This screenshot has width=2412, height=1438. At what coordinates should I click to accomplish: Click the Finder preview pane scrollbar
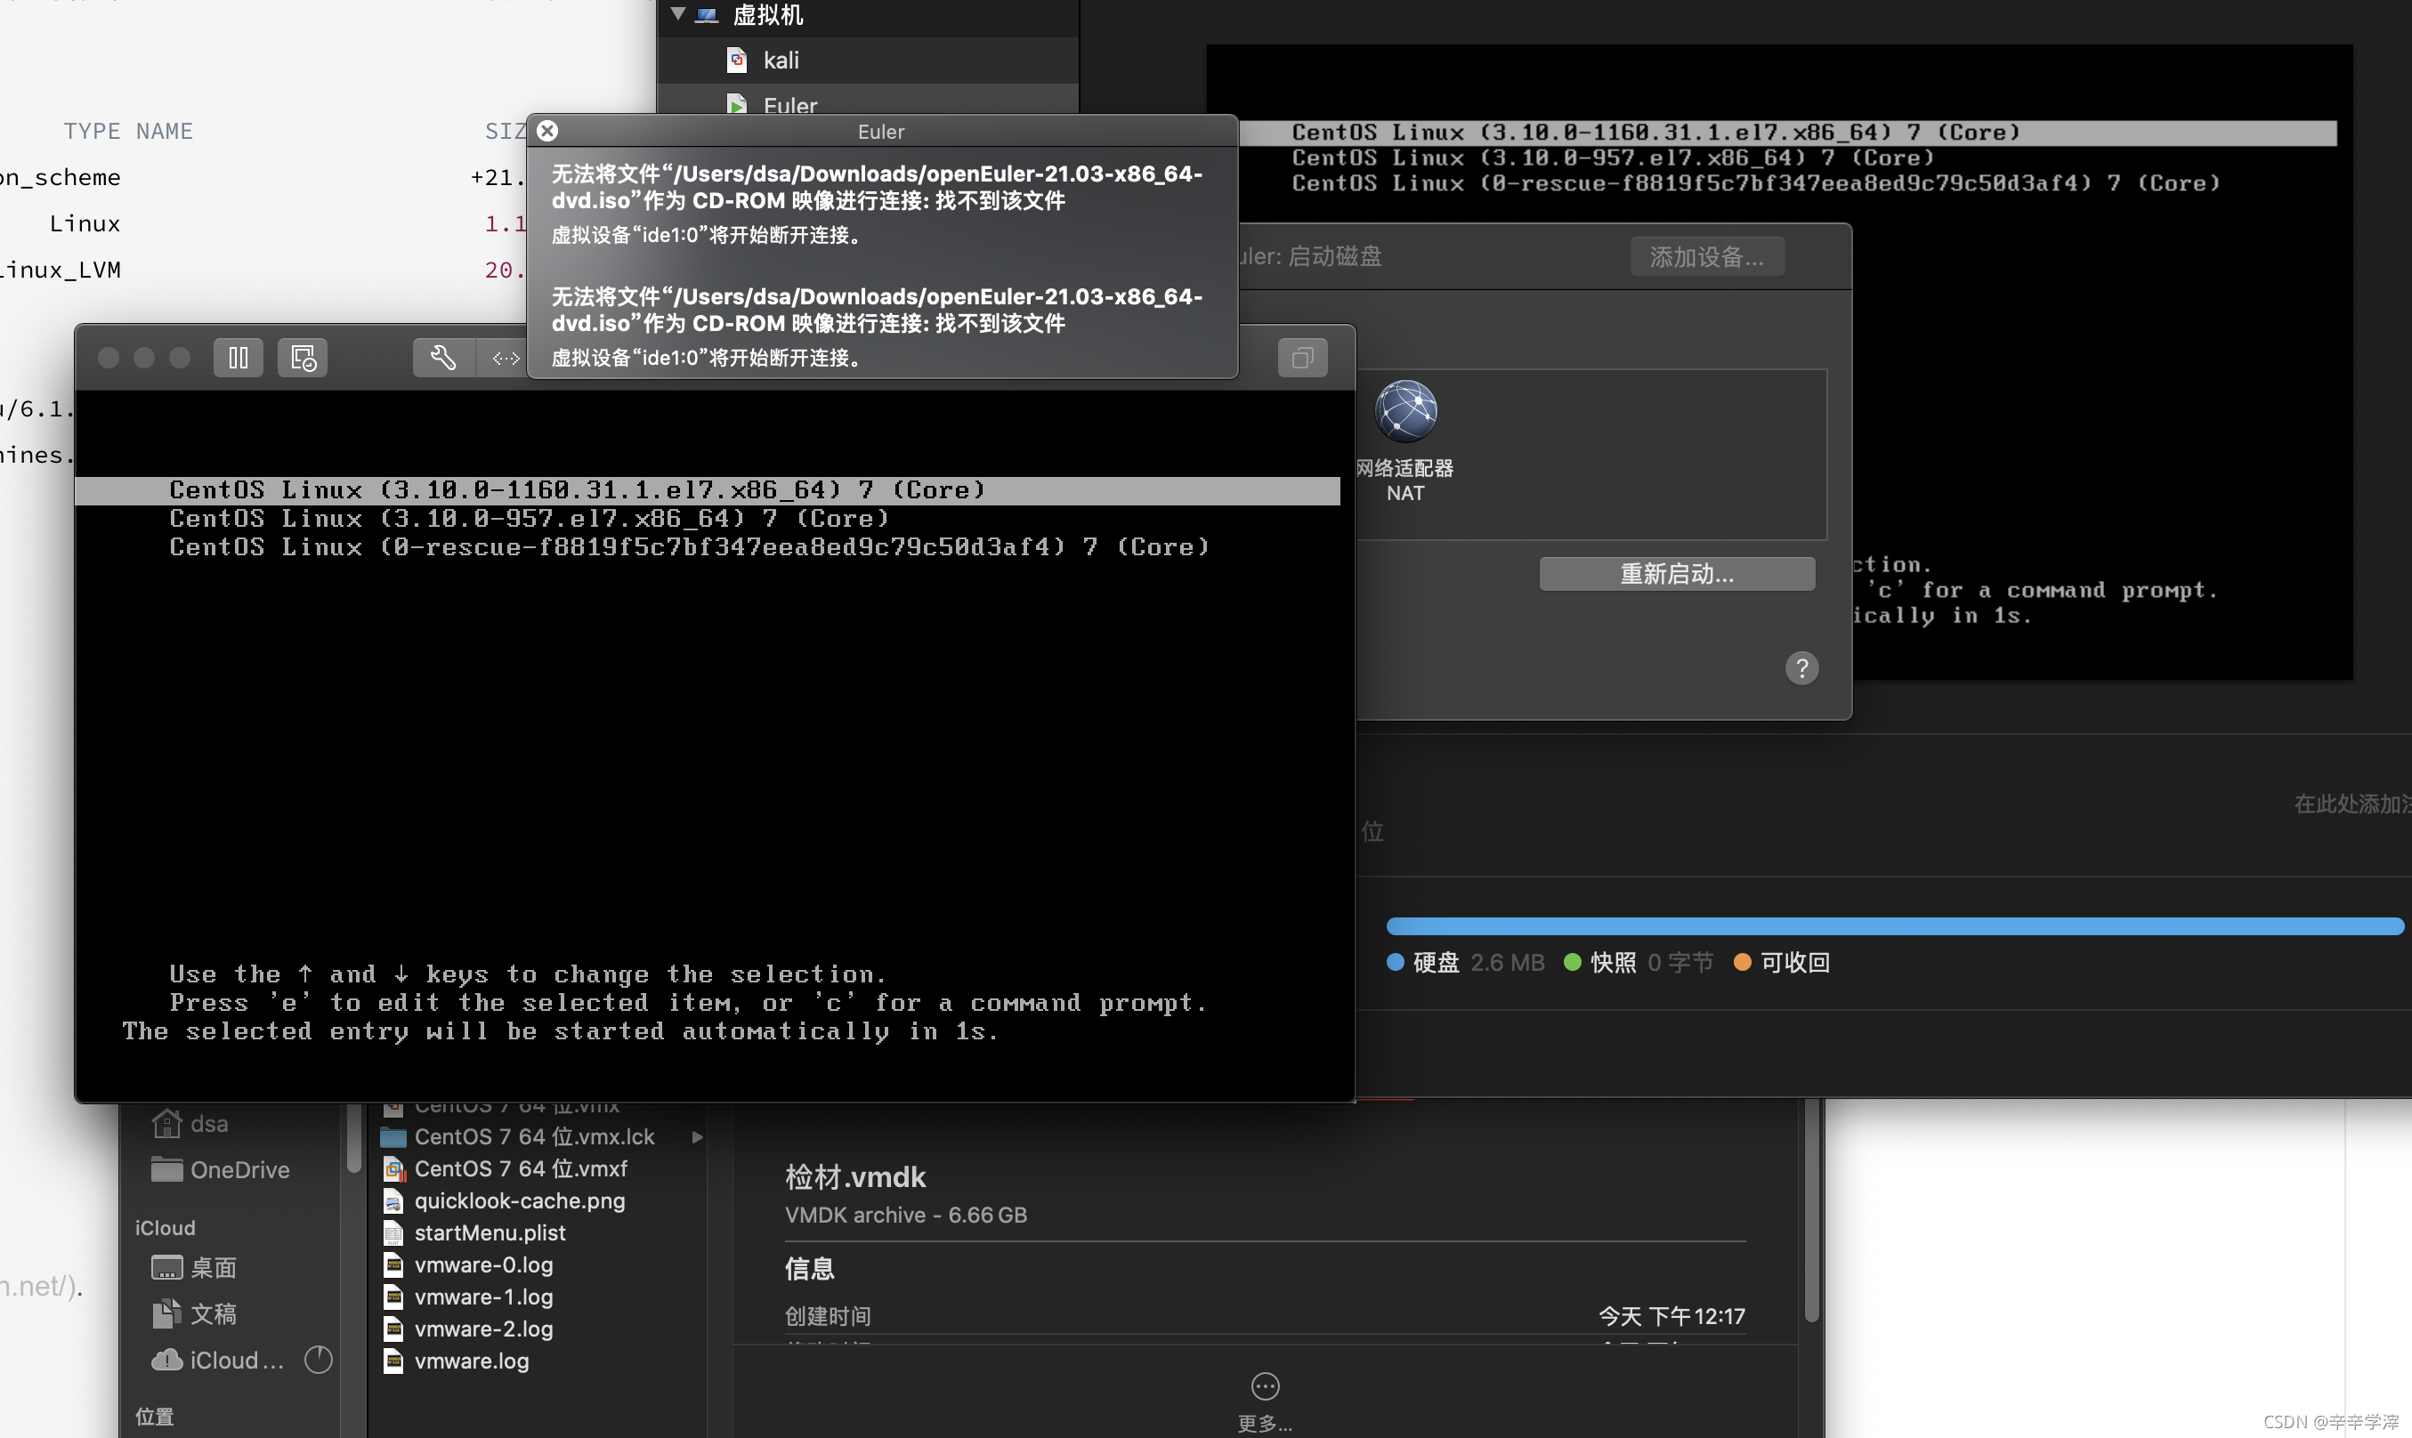point(1811,1211)
